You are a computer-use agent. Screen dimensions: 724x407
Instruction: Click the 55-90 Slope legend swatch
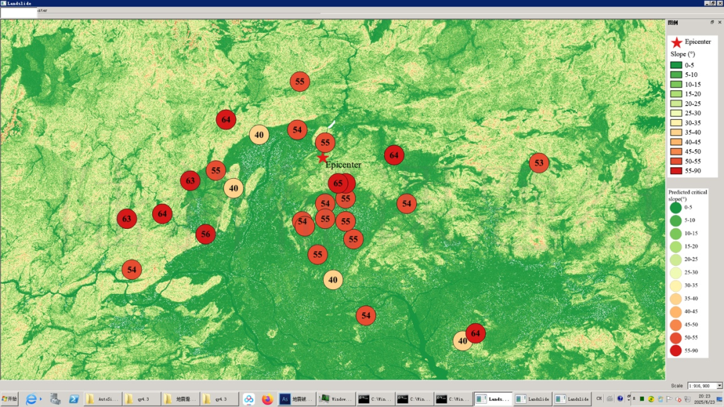tap(676, 171)
